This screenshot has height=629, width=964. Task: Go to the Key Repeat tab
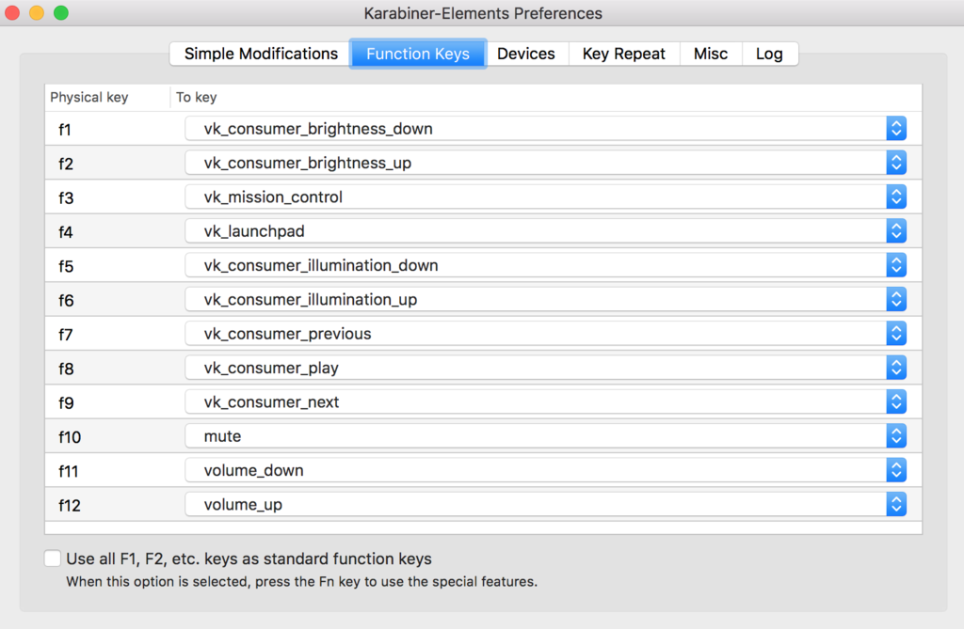(x=623, y=54)
